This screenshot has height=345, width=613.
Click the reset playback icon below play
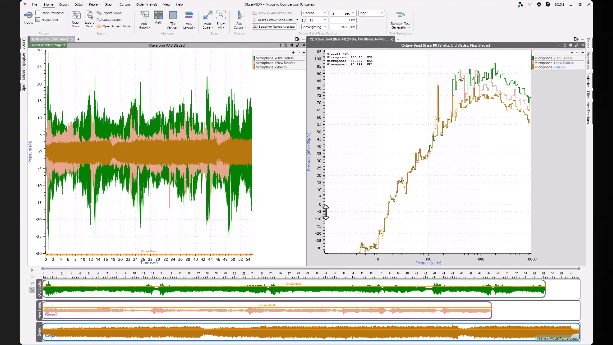tap(32, 277)
